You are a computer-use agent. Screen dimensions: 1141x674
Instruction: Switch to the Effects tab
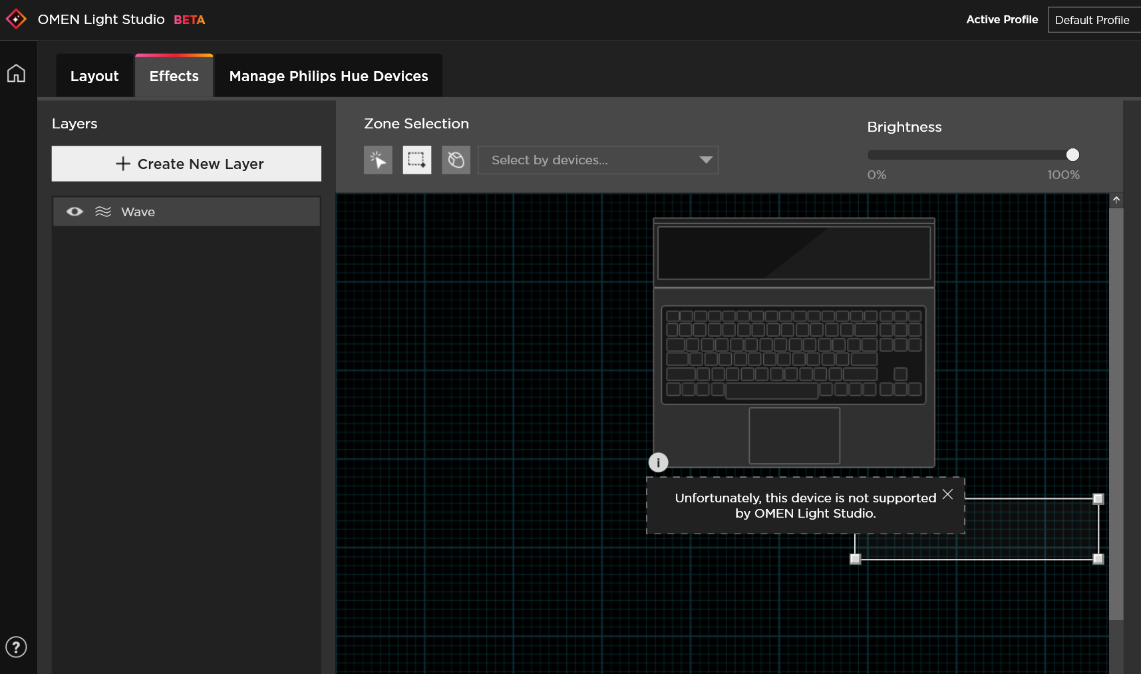pos(174,76)
